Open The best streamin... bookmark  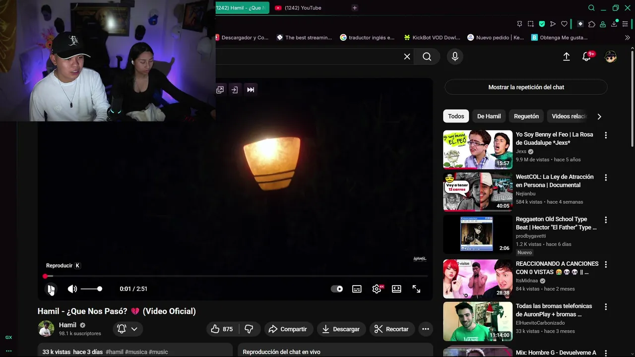click(304, 38)
